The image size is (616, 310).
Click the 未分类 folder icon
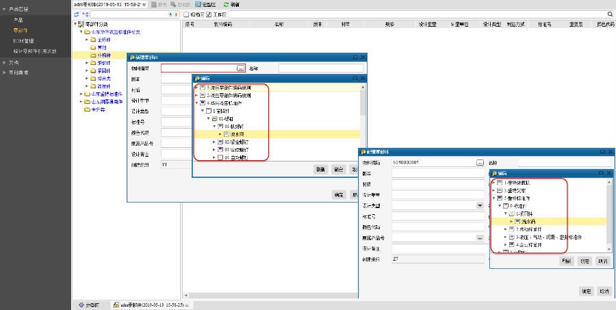86,109
